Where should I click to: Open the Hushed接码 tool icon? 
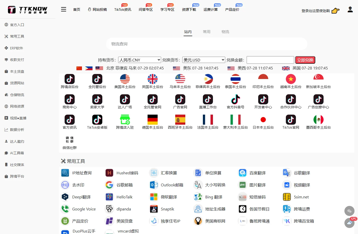tap(109, 173)
